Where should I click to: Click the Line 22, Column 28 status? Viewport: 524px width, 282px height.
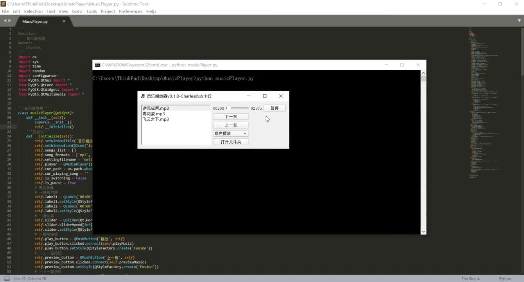[x=30, y=279]
